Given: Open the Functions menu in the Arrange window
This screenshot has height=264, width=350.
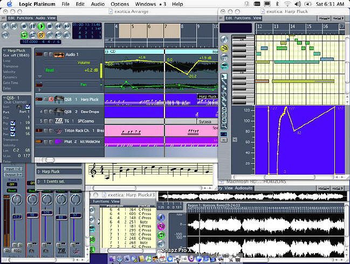Looking at the screenshot, I should pyautogui.click(x=25, y=18).
